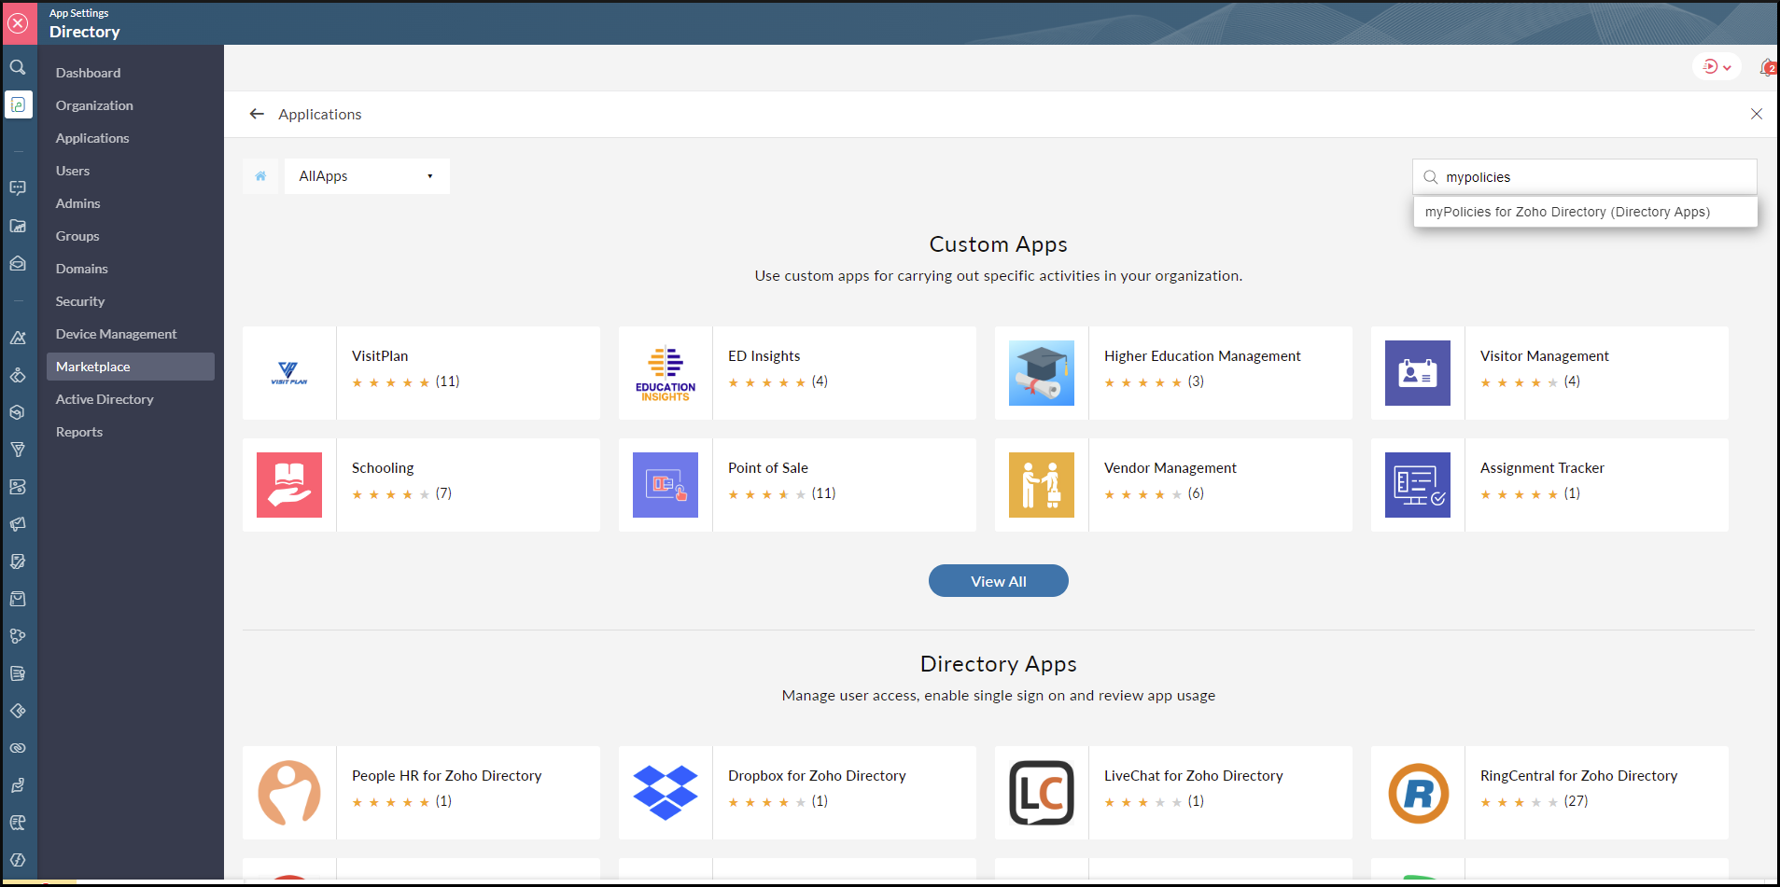Click LiveChat for Zoho Directory title
The image size is (1780, 887).
coord(1193,776)
